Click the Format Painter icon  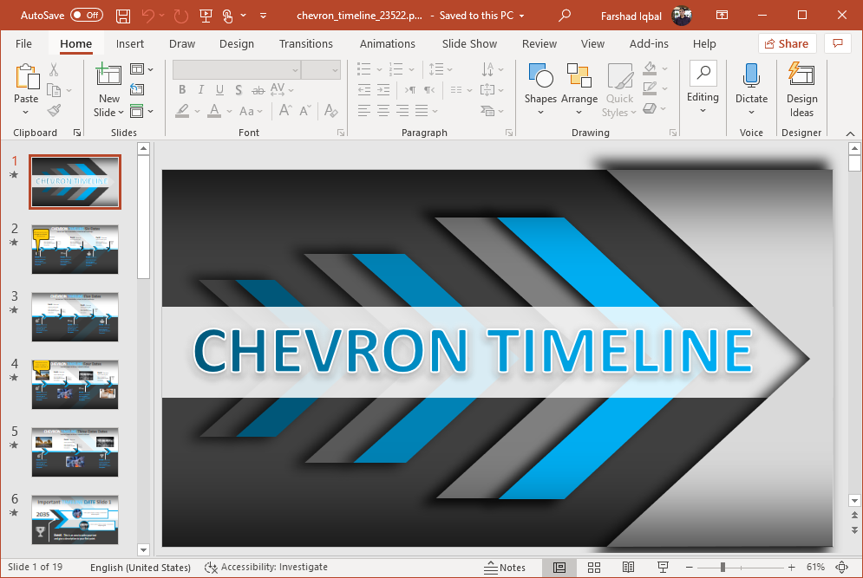pos(52,109)
